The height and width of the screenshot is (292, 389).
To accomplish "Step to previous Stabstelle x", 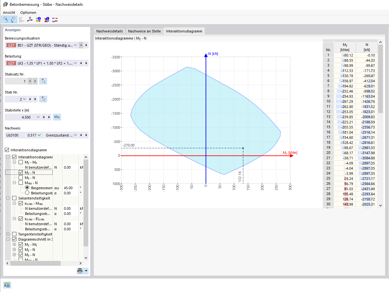I will click(44, 117).
